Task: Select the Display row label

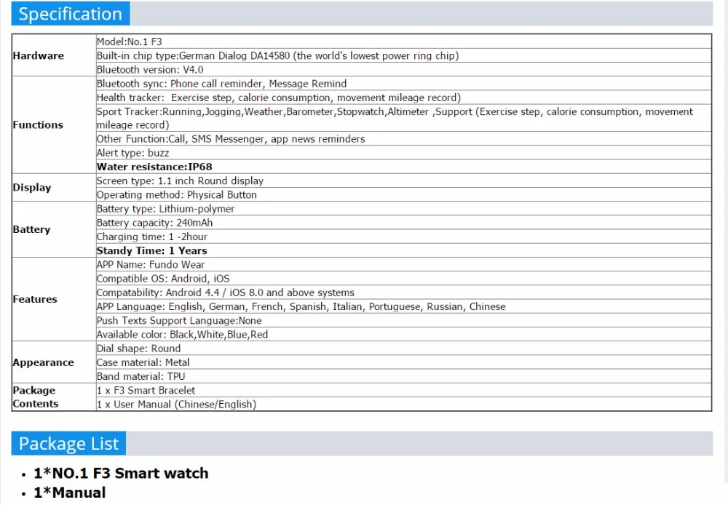Action: coord(32,188)
